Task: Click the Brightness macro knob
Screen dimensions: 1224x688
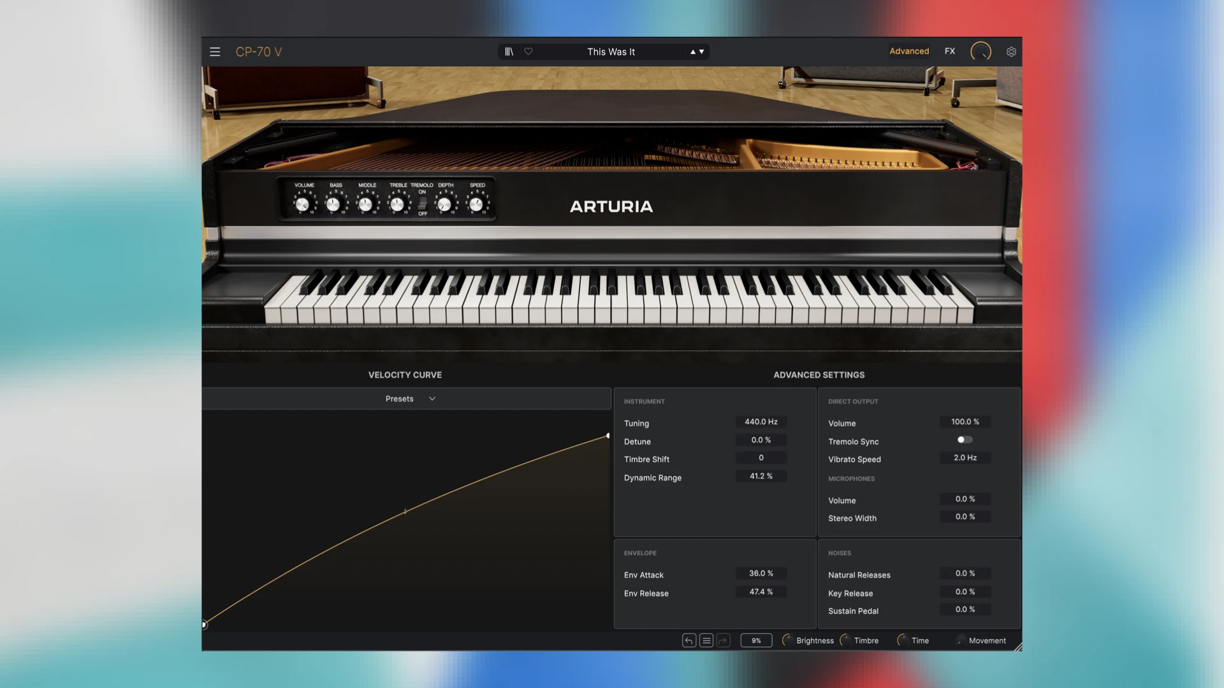Action: coord(788,640)
